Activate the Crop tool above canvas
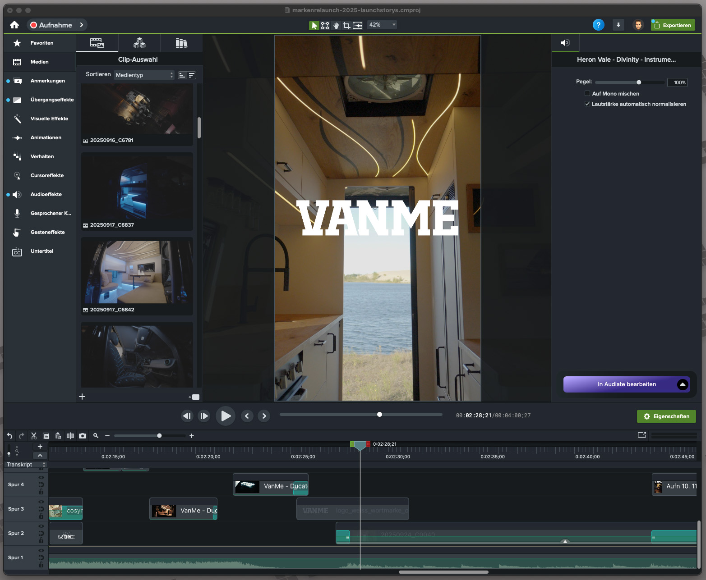706x580 pixels. coord(346,26)
